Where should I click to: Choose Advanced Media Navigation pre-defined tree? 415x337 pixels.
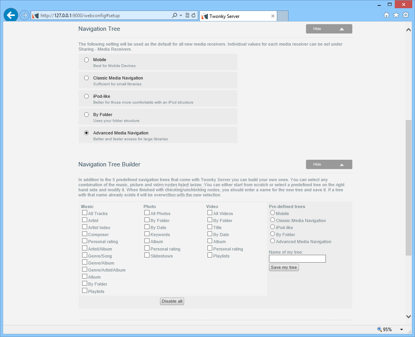pos(273,241)
